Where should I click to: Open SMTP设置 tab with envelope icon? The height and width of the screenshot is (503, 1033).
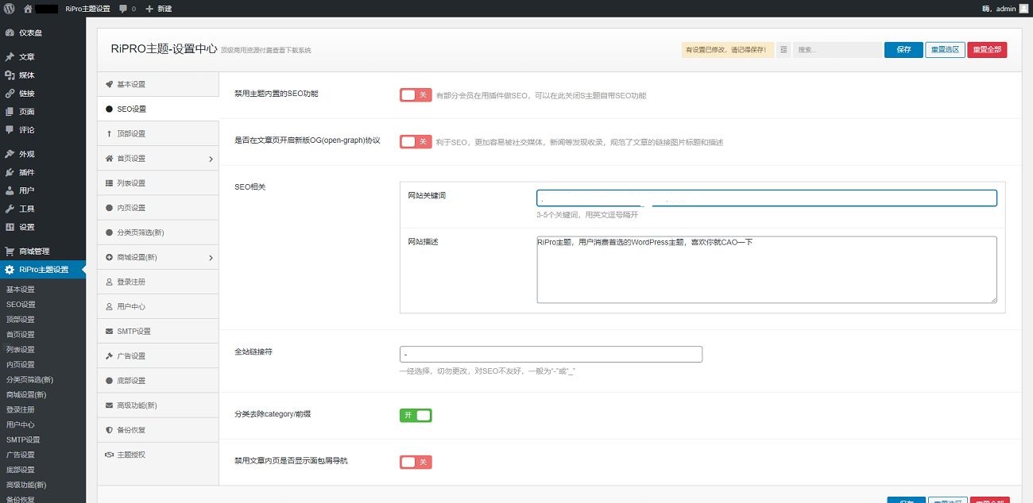[x=157, y=331]
